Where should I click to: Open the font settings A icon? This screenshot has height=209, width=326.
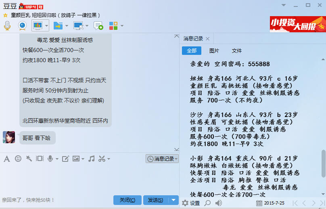tap(7, 159)
